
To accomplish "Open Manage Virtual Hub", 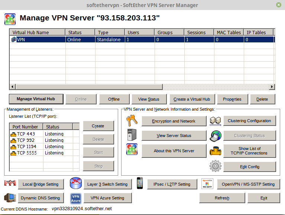I will coord(36,99).
